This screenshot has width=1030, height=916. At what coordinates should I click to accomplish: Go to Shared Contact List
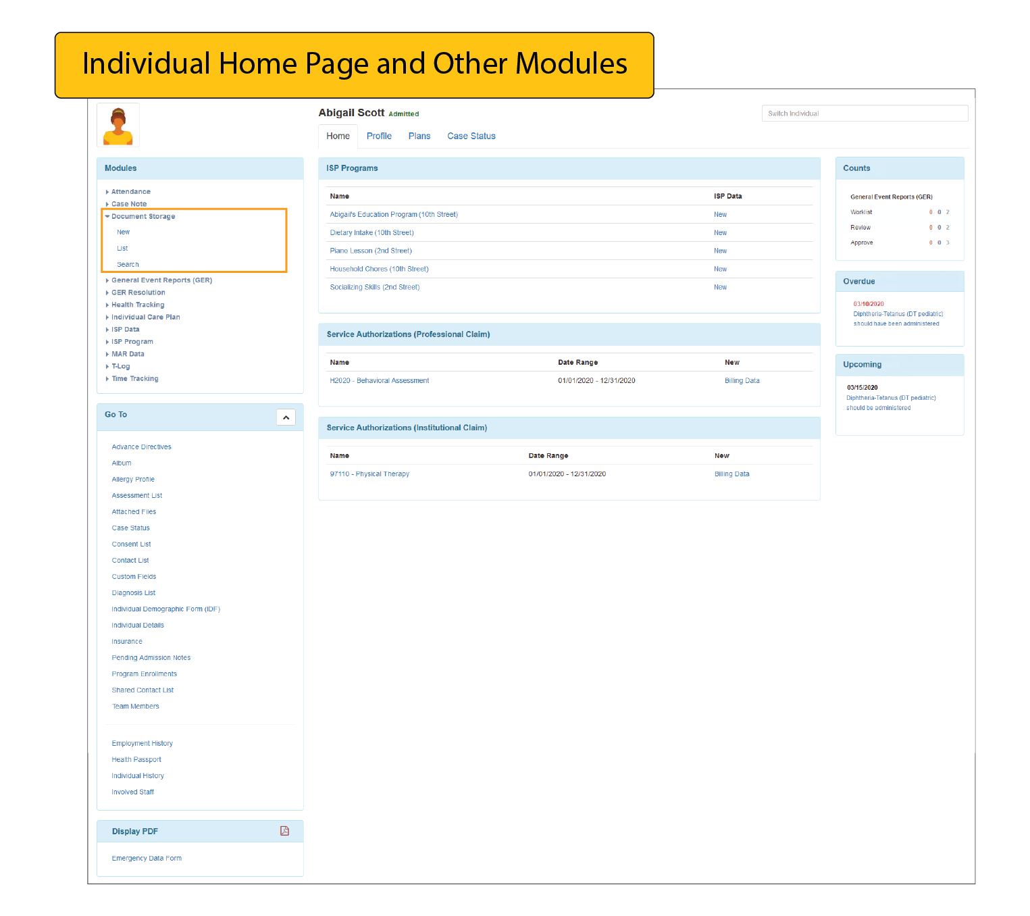point(143,690)
